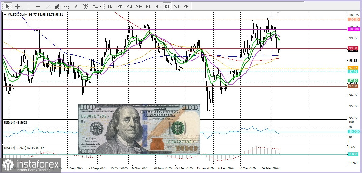
Task: Switch chart to M1 timeframe
Action: pyautogui.click(x=110, y=6)
